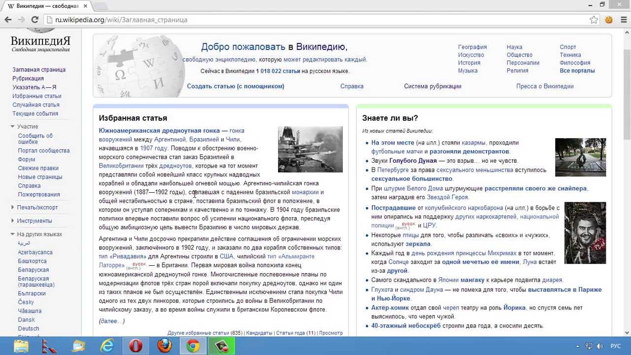The height and width of the screenshot is (355, 631).
Task: Open the drug lord portrait thumbnail
Action: 585,233
